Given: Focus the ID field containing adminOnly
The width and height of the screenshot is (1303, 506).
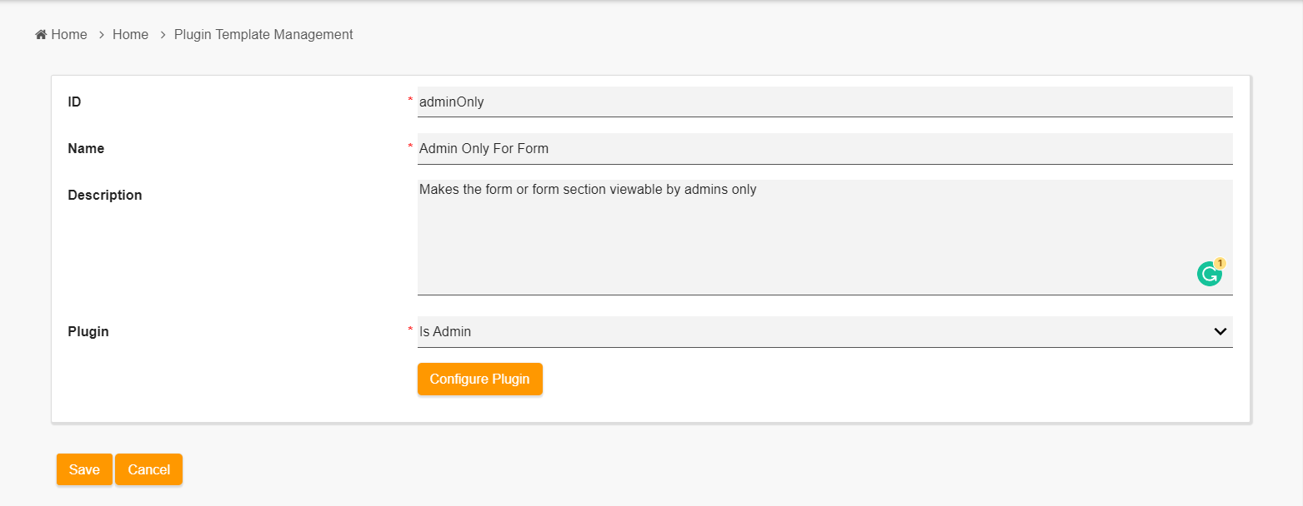Looking at the screenshot, I should [824, 102].
